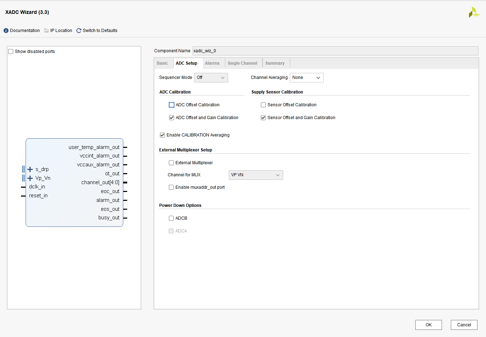486x337 pixels.
Task: Click the vccint_alarm_out port label
Action: tap(100, 156)
